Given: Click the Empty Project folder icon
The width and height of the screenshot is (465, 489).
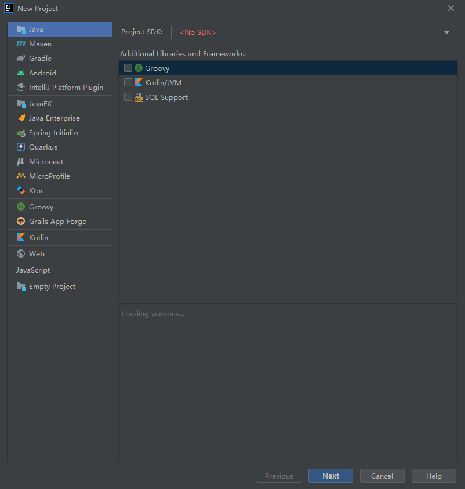Looking at the screenshot, I should (x=21, y=287).
